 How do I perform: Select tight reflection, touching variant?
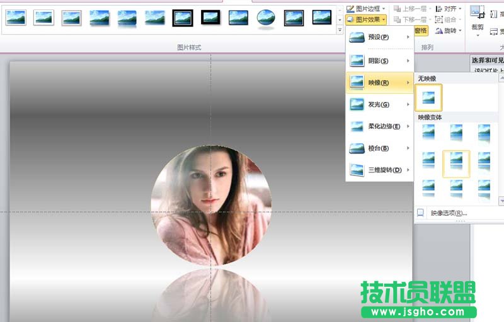pyautogui.click(x=428, y=133)
